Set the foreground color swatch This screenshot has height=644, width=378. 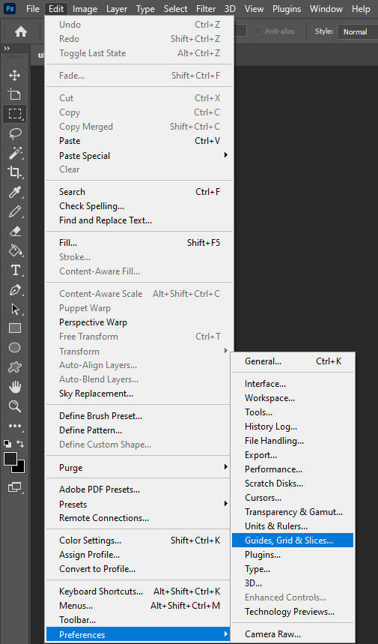click(10, 459)
